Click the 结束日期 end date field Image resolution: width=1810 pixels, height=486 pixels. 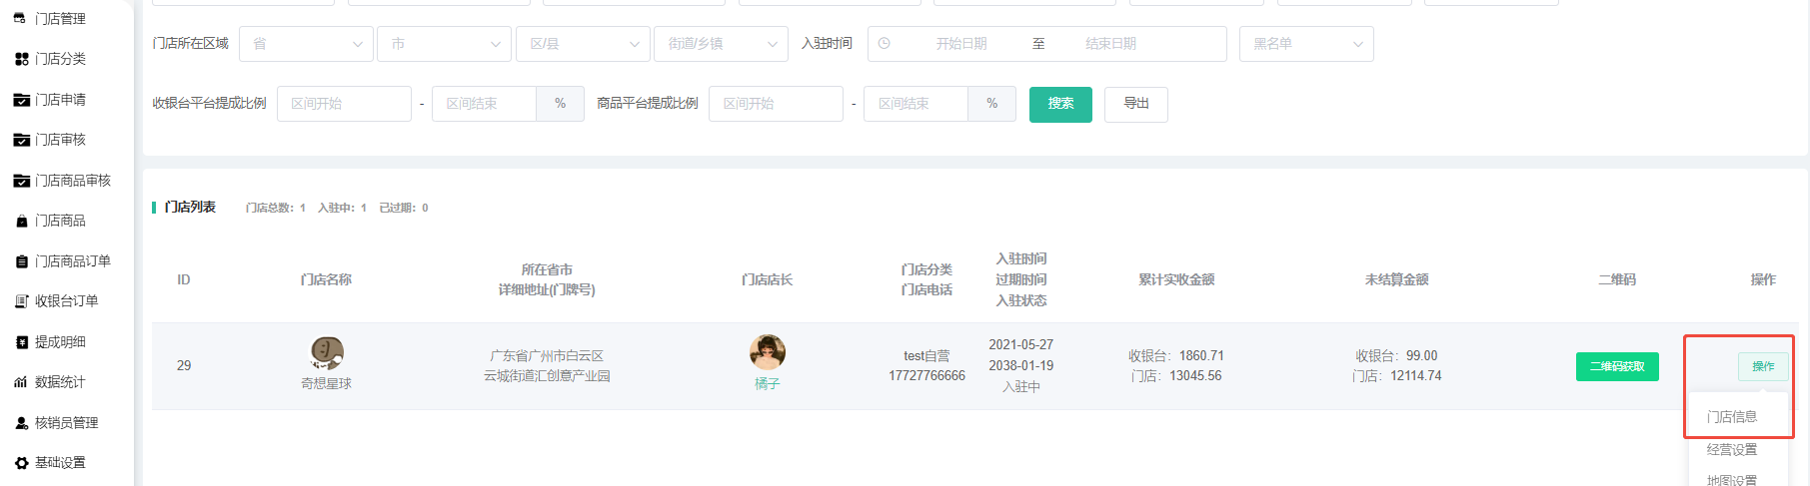[x=1110, y=44]
